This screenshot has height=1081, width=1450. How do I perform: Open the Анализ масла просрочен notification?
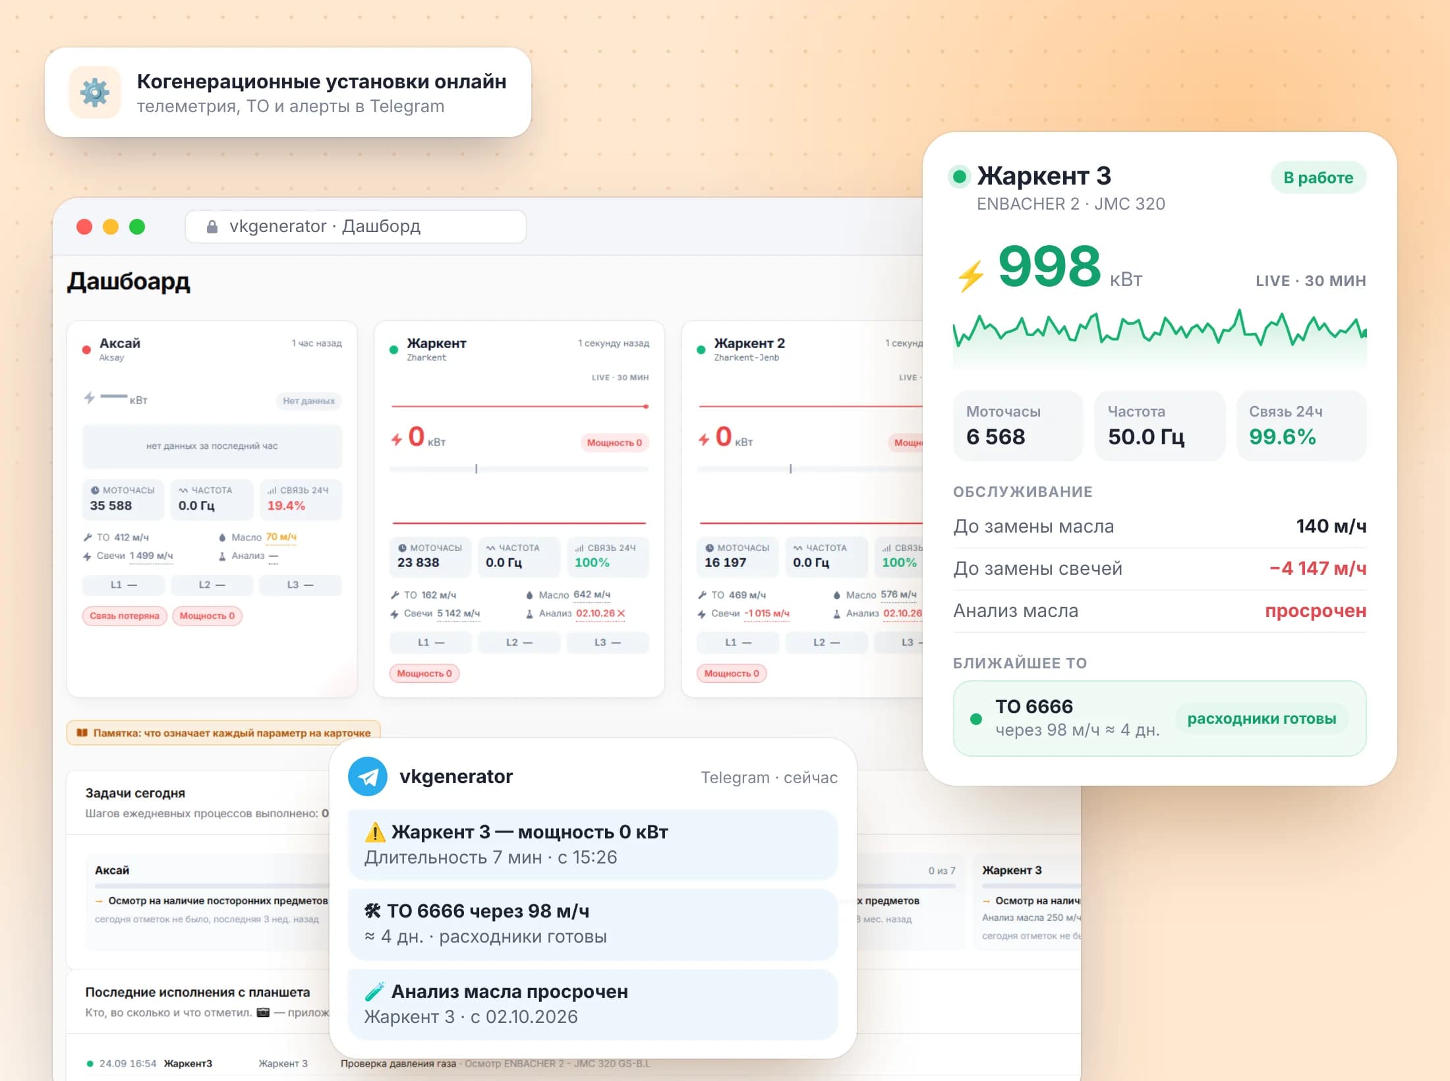[593, 1004]
